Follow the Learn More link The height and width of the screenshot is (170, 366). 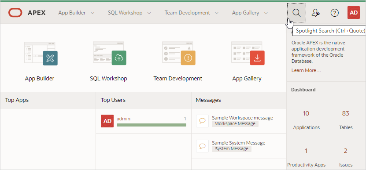pyautogui.click(x=306, y=70)
